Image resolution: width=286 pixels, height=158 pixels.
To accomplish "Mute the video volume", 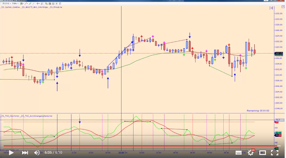I will pyautogui.click(x=37, y=153).
